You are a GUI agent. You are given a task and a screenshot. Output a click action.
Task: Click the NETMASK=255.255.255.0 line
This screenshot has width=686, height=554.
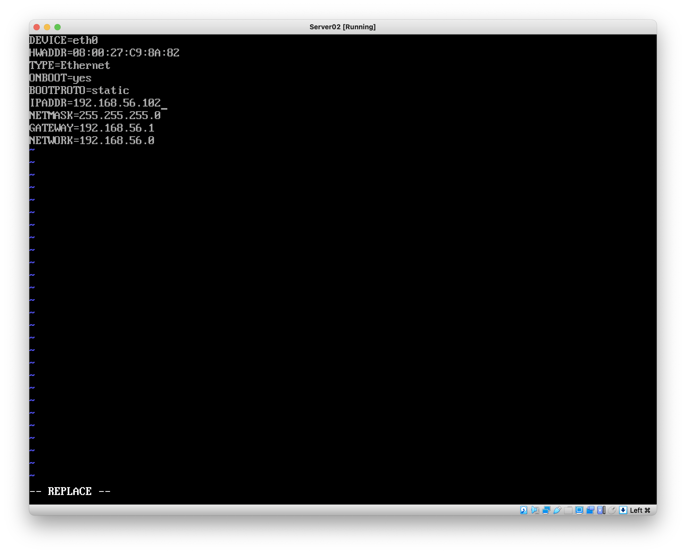[95, 115]
